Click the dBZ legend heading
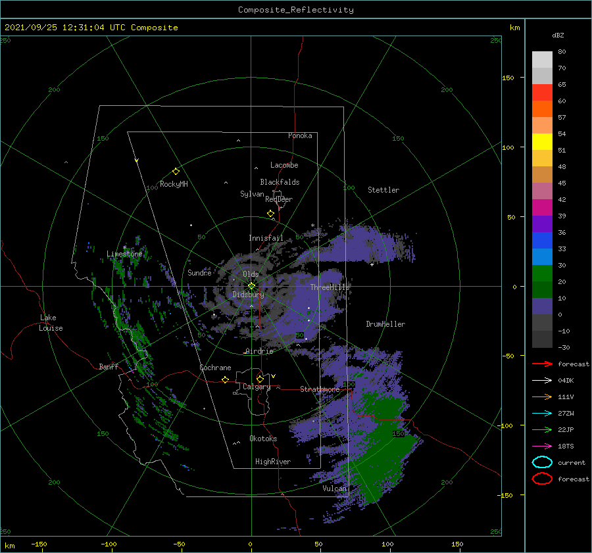The width and height of the screenshot is (592, 553). (558, 36)
